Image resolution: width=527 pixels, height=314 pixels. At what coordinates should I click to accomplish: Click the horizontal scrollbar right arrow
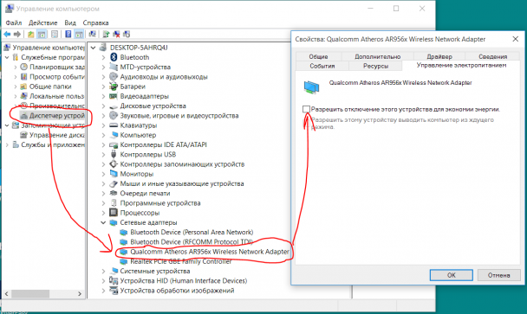[80, 294]
